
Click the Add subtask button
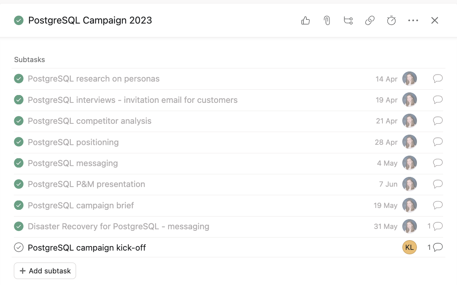click(45, 271)
